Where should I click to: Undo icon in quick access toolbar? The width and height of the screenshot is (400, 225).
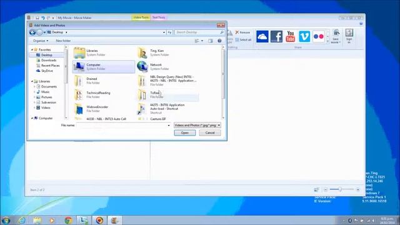[x=43, y=17]
